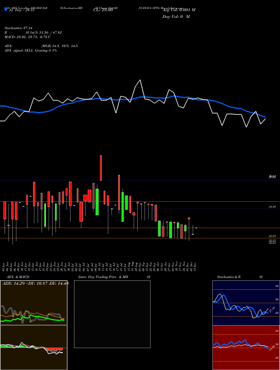Select the 'SI 14/3: 51.56 / 47.82' line
Image resolution: width=280 pixels, height=370 pixels.
coord(44,33)
